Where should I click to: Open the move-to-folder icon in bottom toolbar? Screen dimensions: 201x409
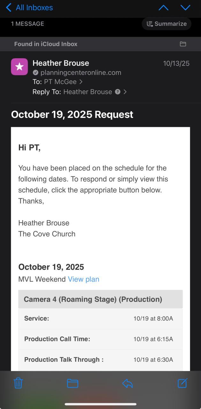[72, 383]
